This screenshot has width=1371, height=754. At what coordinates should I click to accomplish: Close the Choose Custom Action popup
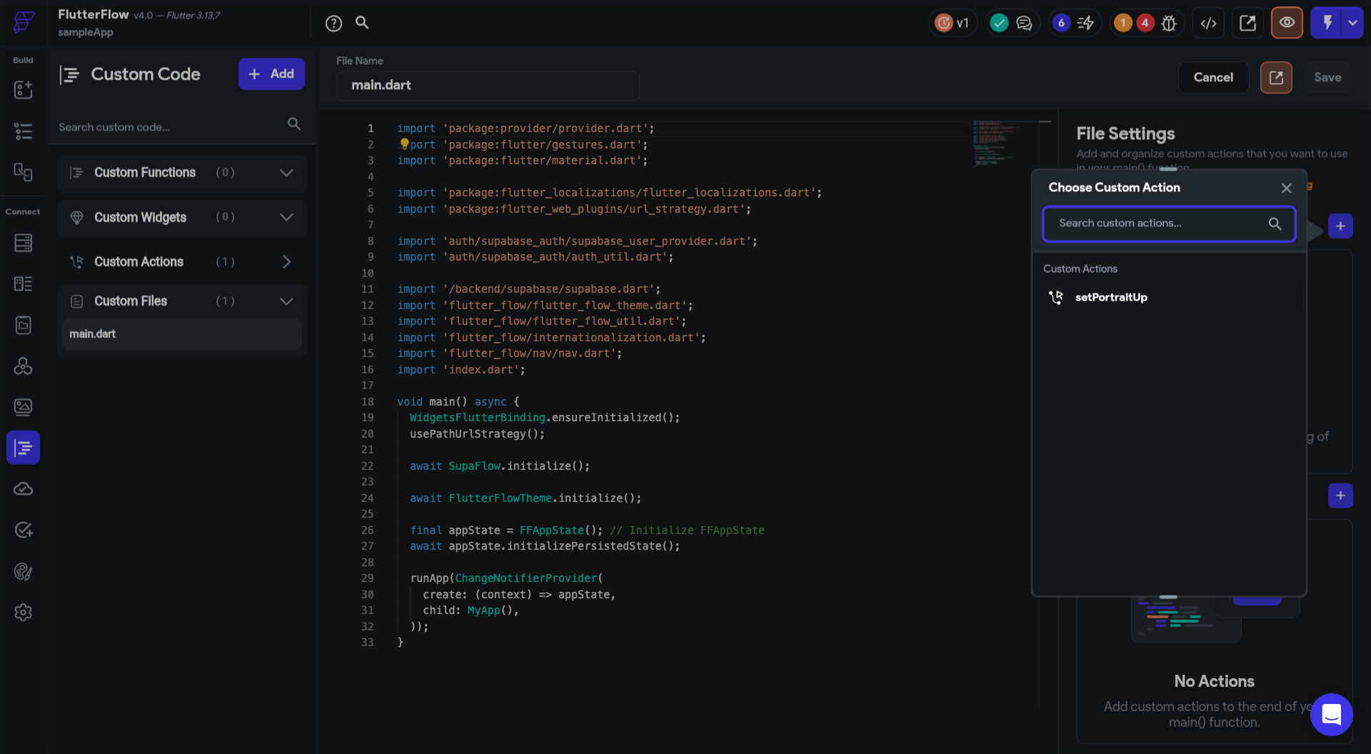pos(1286,188)
